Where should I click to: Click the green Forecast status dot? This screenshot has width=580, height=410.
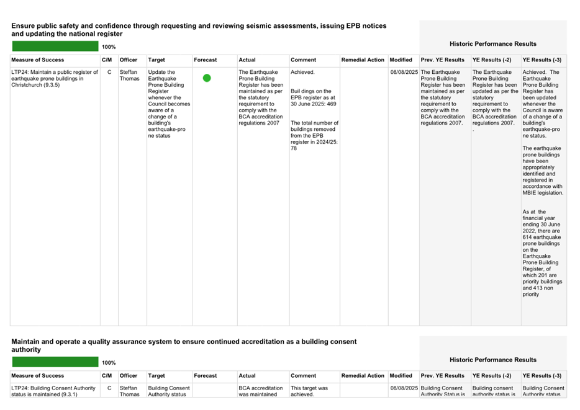point(207,78)
